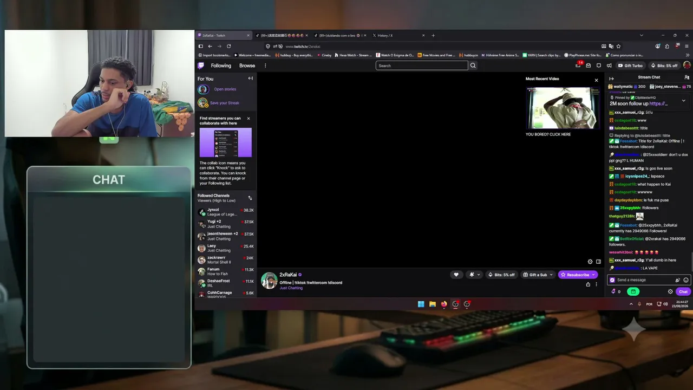Open 2xRaKai channel avatar

[x=269, y=281]
